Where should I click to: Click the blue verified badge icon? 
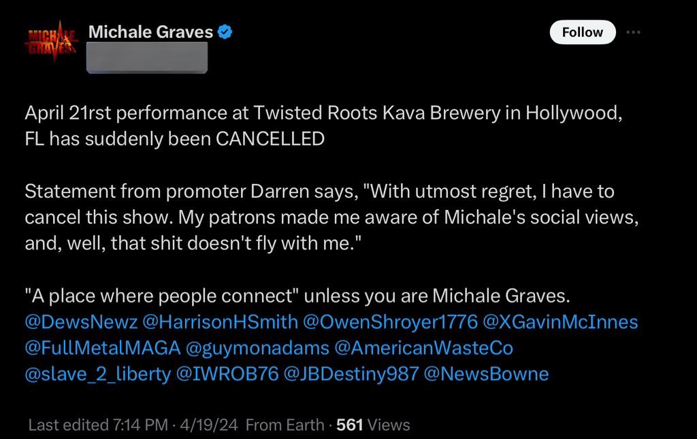(225, 32)
